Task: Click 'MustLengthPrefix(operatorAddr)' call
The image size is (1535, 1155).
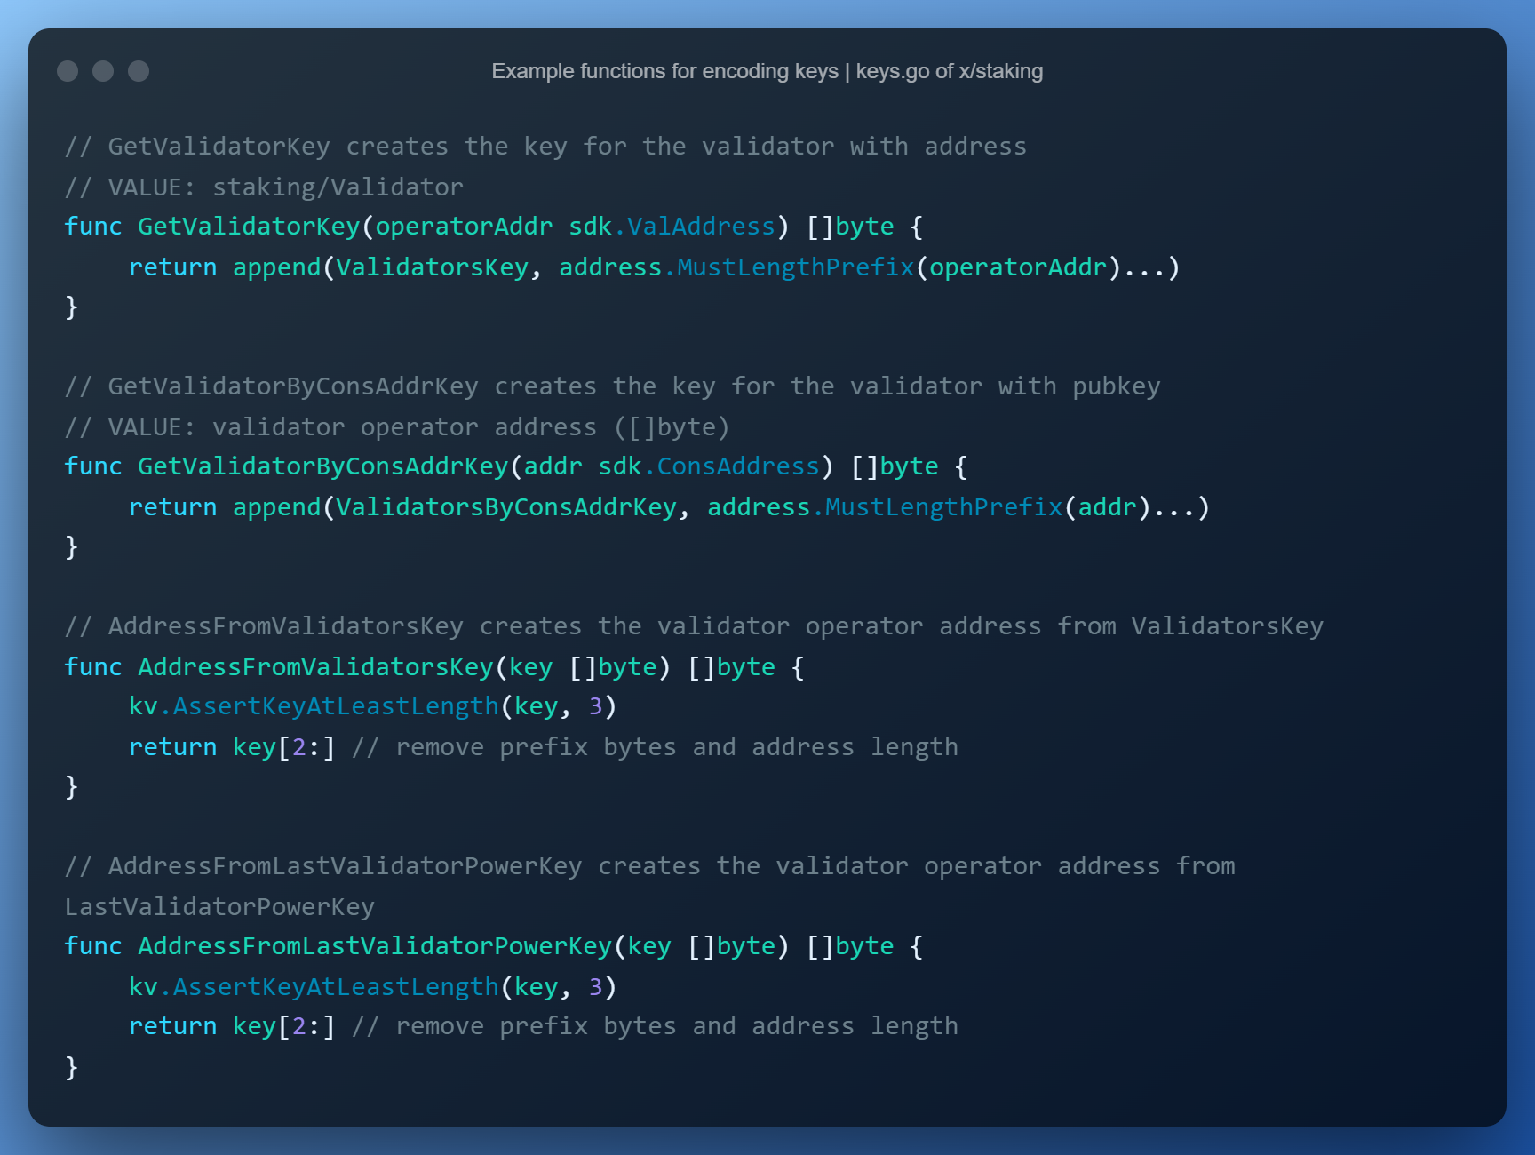Action: click(899, 267)
